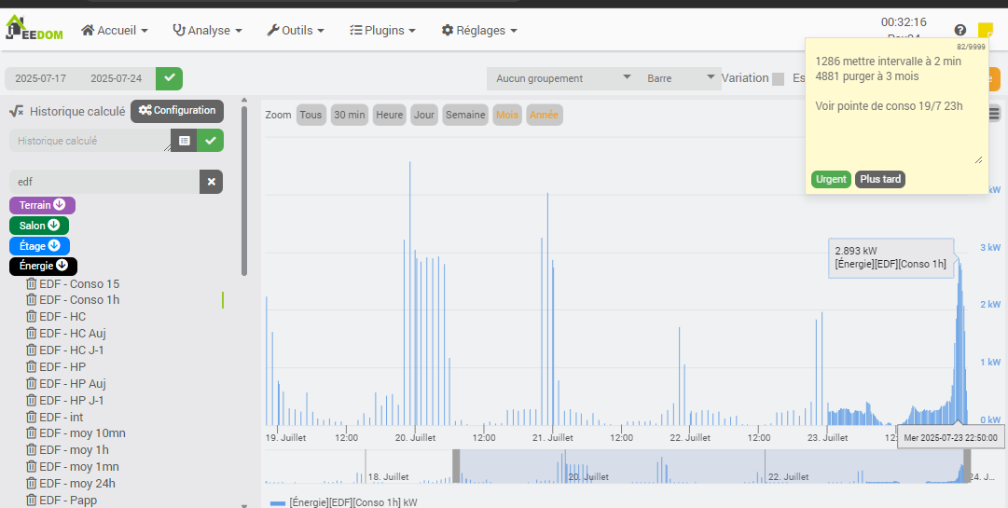Click the Historique calculé input field
This screenshot has height=508, width=1008.
90,141
